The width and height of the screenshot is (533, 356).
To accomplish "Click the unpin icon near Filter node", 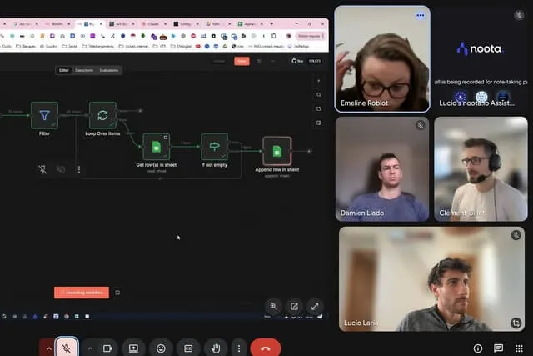I will point(42,169).
